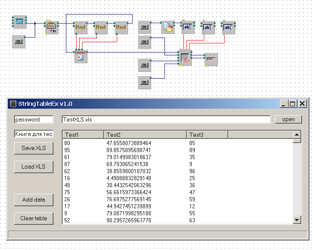Click the table scrollbar up arrow
The height and width of the screenshot is (250, 314).
pyautogui.click(x=297, y=135)
